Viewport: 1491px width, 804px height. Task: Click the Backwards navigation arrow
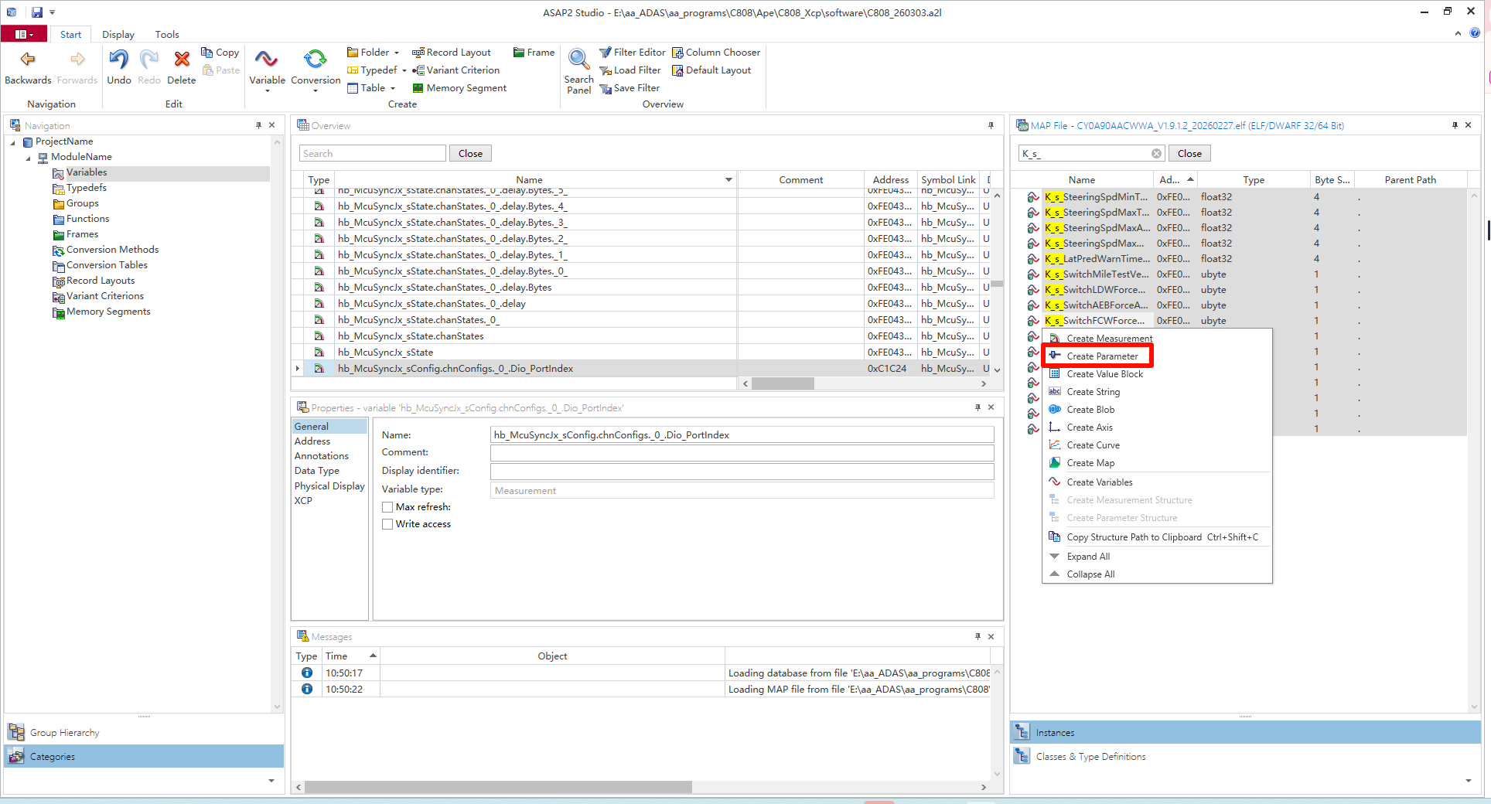[x=28, y=60]
